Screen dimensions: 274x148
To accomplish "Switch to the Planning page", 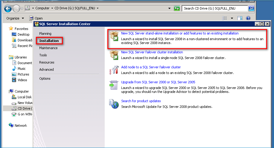I will [45, 34].
